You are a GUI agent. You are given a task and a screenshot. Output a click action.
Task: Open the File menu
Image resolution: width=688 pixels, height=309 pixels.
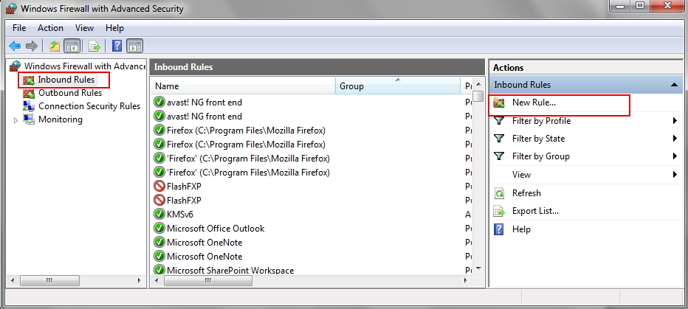tap(19, 27)
